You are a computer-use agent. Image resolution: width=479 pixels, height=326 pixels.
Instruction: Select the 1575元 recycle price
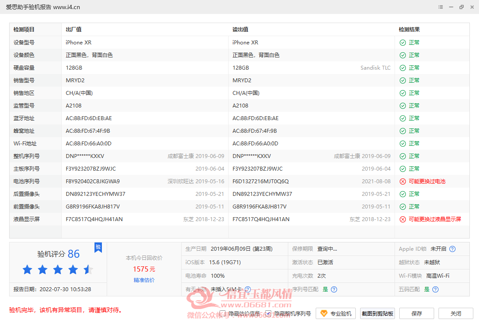click(144, 269)
